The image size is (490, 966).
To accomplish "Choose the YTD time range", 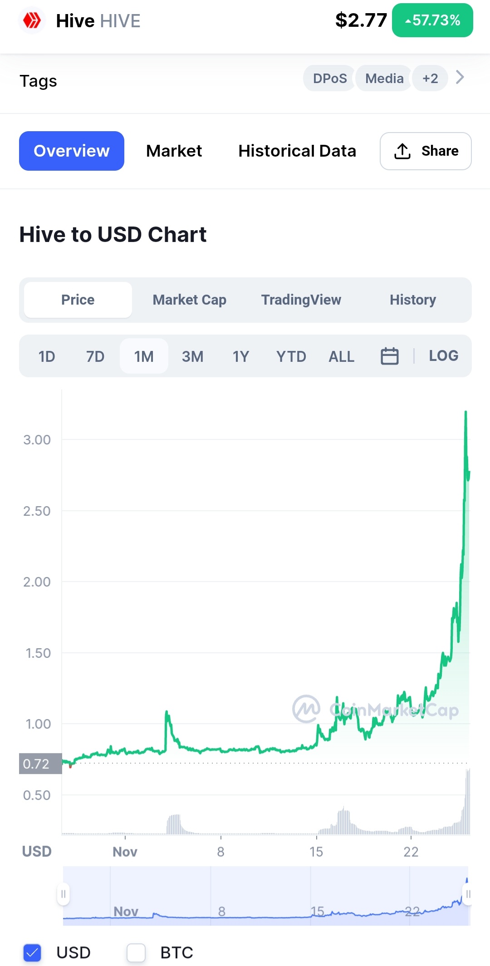I will click(x=291, y=356).
